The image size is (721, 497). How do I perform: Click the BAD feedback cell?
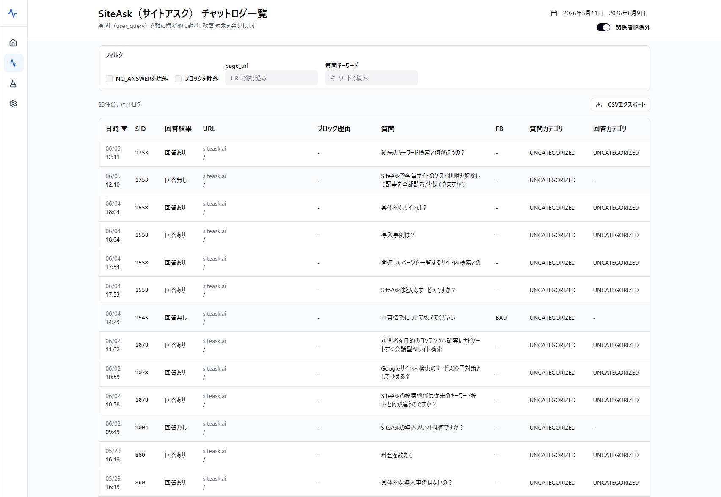pos(501,318)
